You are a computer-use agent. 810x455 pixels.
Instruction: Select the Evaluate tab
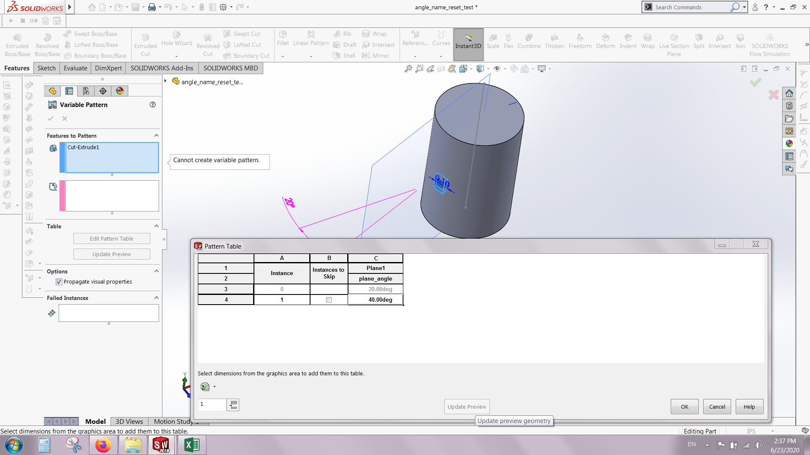tap(76, 68)
